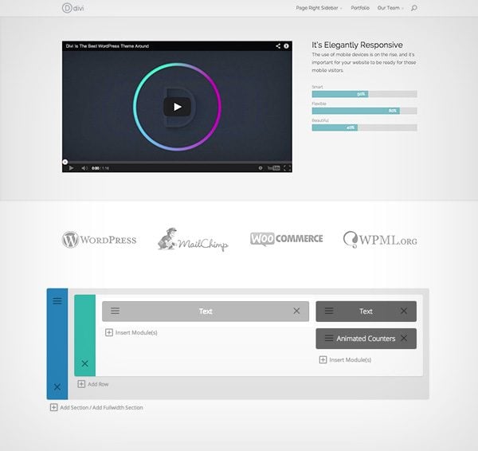Delete the blue section with X icon

tap(57, 387)
